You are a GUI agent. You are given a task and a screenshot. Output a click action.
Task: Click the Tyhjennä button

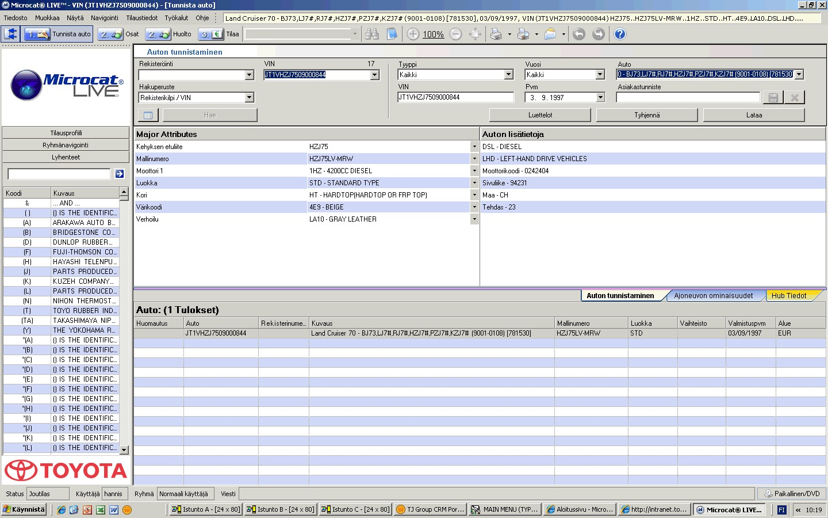click(x=647, y=115)
